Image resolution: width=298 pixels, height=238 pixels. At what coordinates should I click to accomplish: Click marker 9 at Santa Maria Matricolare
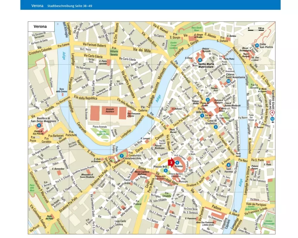[200, 60]
